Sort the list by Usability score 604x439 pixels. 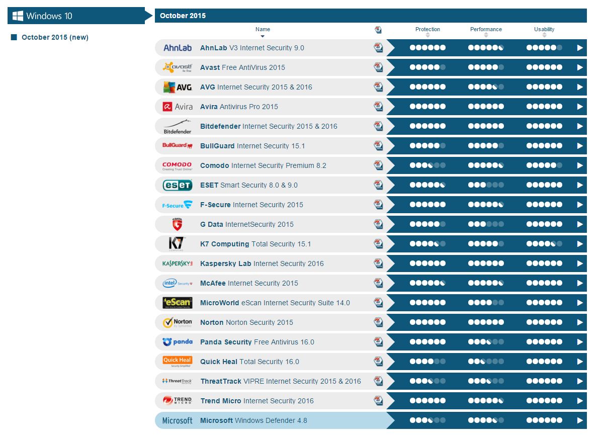(544, 32)
